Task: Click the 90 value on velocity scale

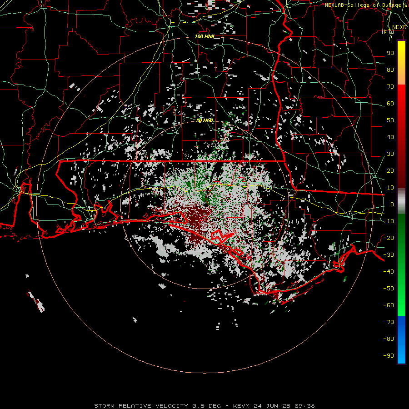Action: tap(390, 53)
